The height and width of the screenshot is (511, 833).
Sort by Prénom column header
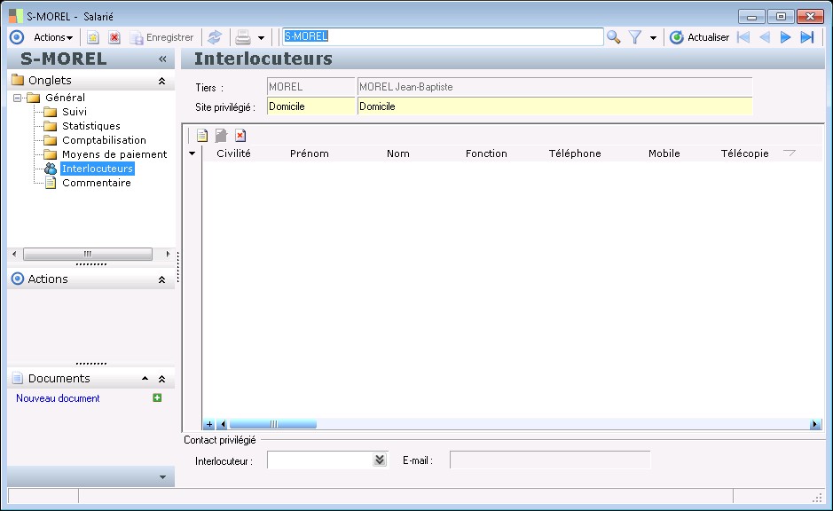point(310,153)
